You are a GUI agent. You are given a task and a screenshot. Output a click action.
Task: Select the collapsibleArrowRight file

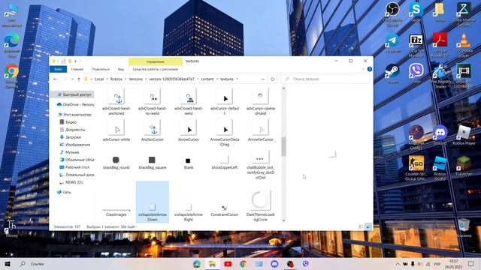(x=189, y=211)
